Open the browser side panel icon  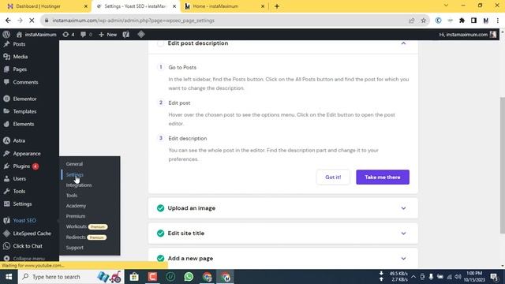473,21
